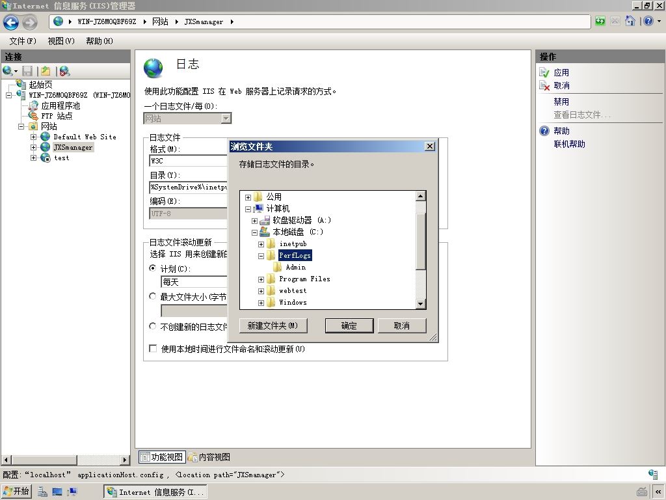This screenshot has width=666, height=500.
Task: Collapse the 网站 (Sites) tree node
Action: [21, 126]
